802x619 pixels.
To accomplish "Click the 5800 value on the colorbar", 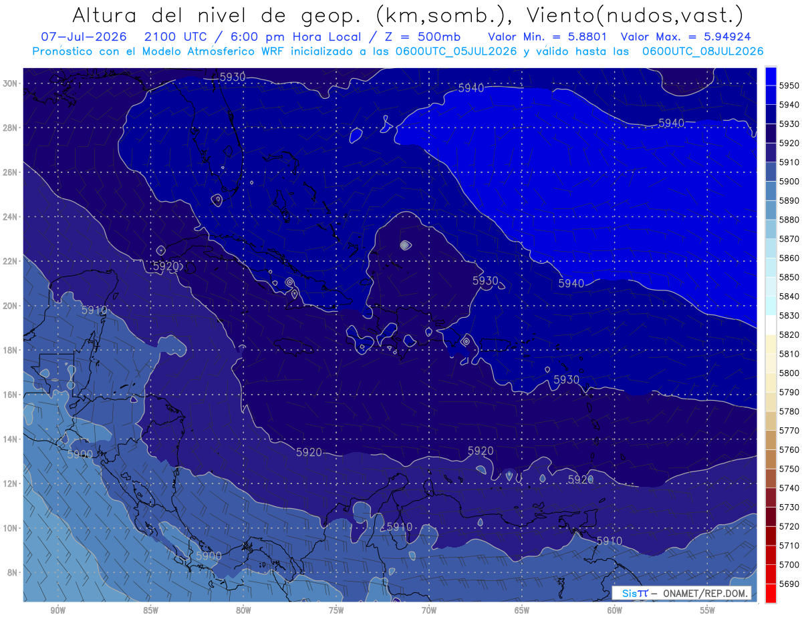I will click(x=789, y=373).
